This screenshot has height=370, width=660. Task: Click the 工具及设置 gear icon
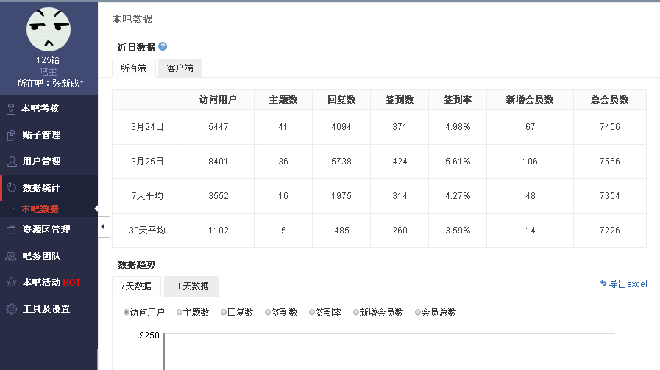(x=11, y=309)
